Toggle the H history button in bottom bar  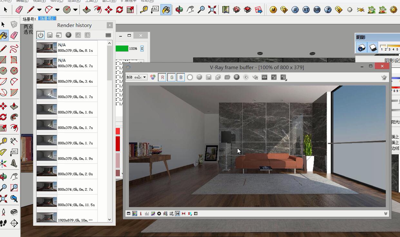point(178,214)
